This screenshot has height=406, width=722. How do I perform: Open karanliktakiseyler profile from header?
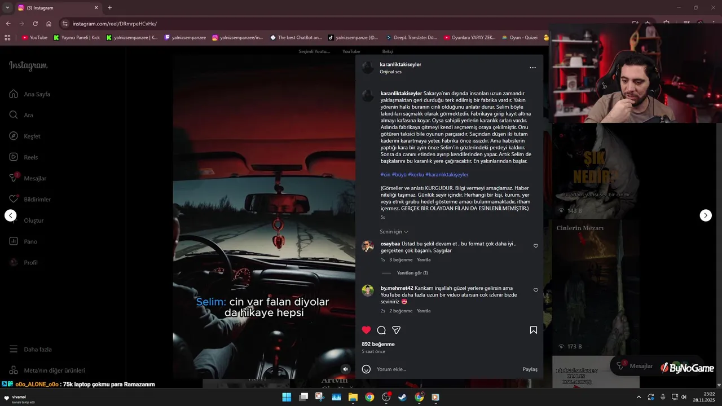click(x=400, y=64)
